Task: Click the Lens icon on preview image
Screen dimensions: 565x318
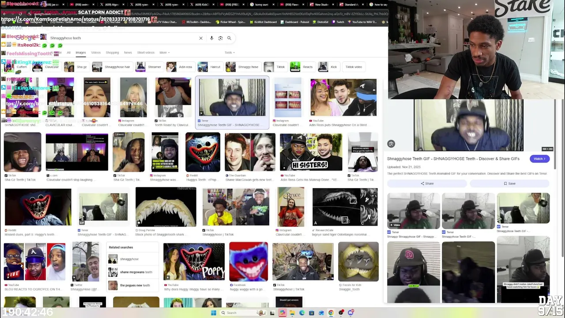Action: point(391,144)
